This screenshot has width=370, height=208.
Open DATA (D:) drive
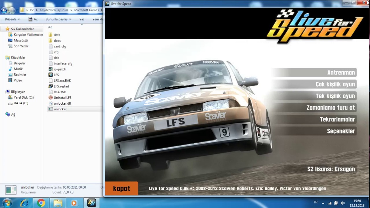coord(21,103)
